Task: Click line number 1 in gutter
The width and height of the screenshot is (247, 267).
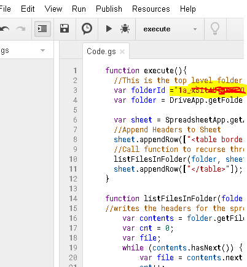Action: click(75, 71)
